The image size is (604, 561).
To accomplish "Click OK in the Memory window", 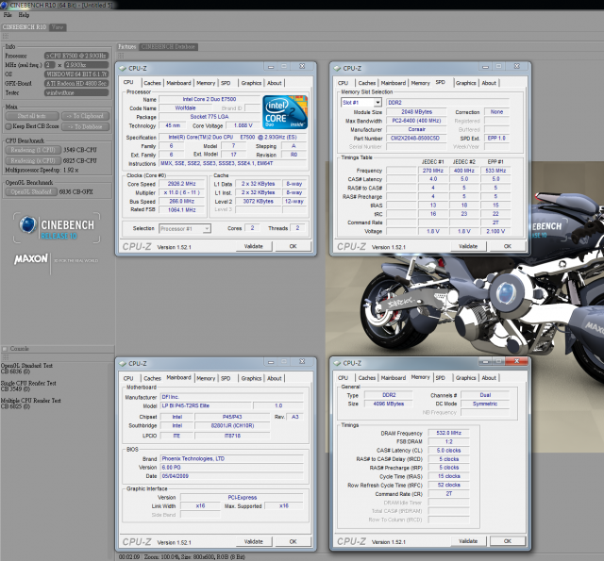I will click(508, 541).
